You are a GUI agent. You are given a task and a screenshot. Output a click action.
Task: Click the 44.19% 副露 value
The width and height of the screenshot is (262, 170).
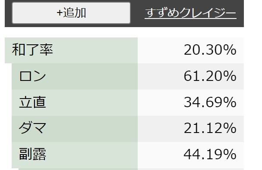(210, 155)
